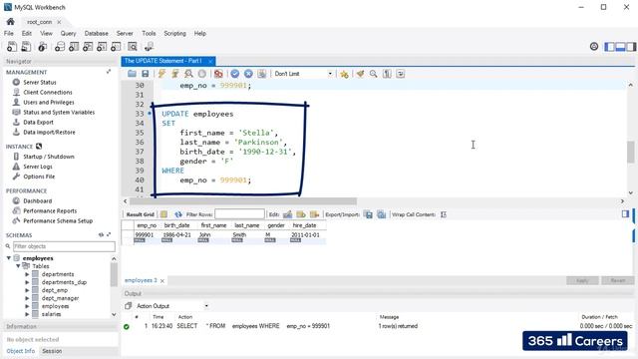Beautify the SQL with broom icon

[360, 74]
